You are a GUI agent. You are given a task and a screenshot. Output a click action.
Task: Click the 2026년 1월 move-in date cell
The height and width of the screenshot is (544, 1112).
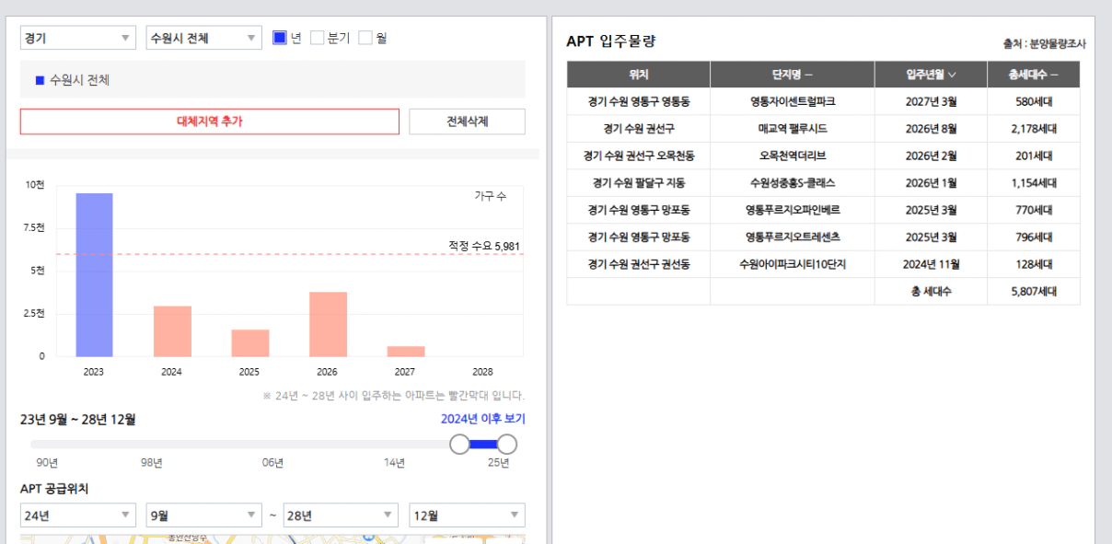point(931,183)
